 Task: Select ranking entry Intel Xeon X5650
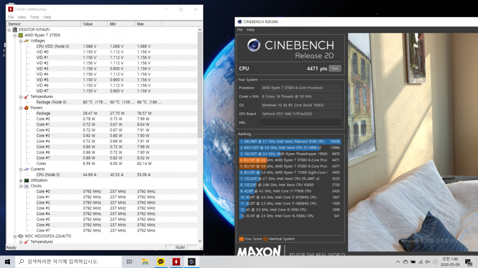click(290, 185)
